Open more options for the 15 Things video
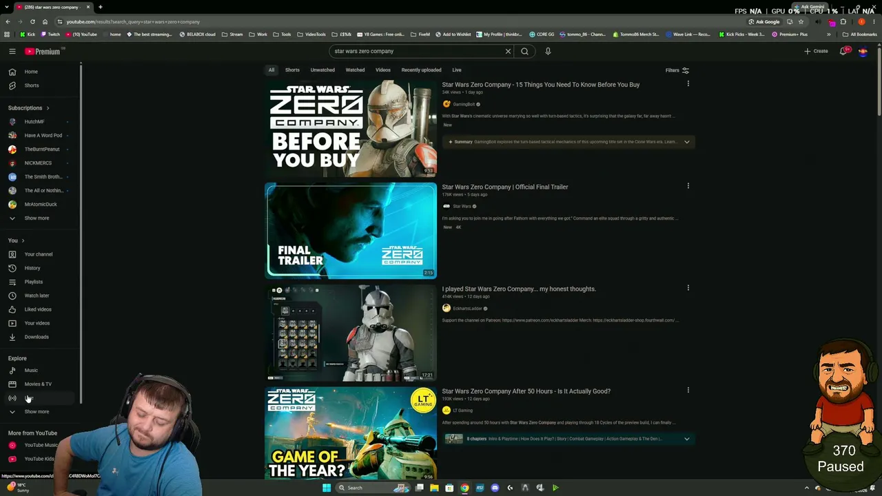 coord(688,84)
